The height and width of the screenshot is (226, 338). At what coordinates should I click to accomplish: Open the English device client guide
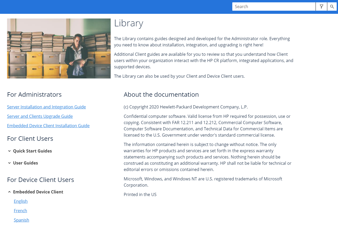point(21,201)
